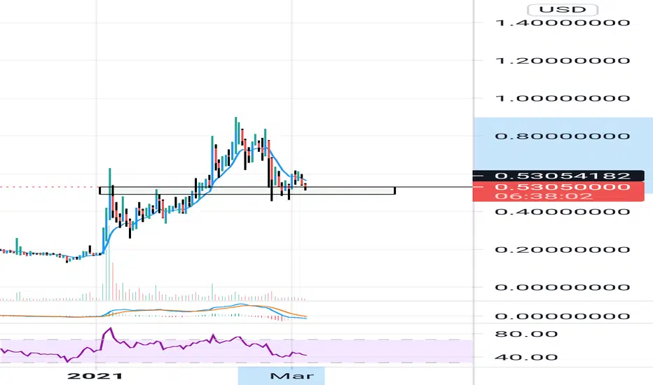Select the 0.80000000 price axis label
The height and width of the screenshot is (385, 653).
click(x=563, y=136)
